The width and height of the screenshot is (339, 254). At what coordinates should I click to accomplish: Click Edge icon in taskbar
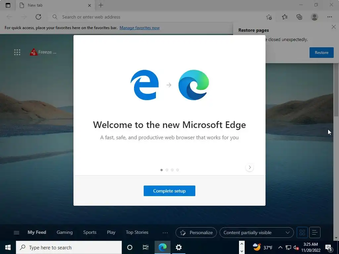tap(162, 247)
